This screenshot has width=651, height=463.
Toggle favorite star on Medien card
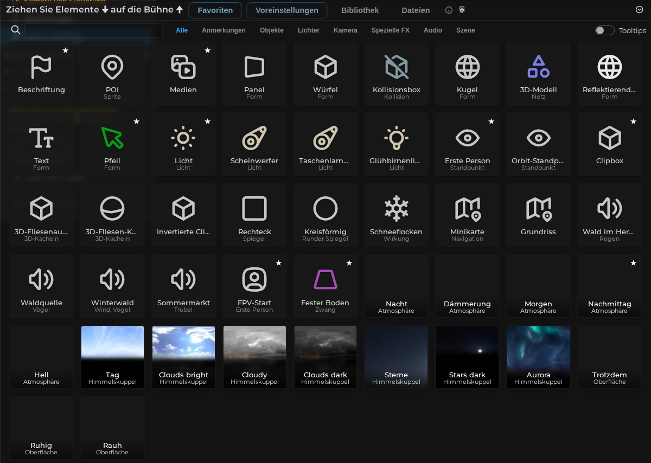point(207,50)
